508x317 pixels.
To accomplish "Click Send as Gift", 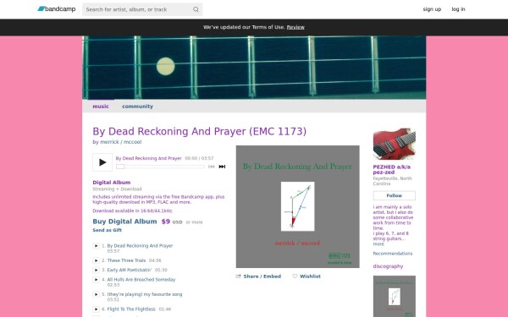I will [x=108, y=230].
